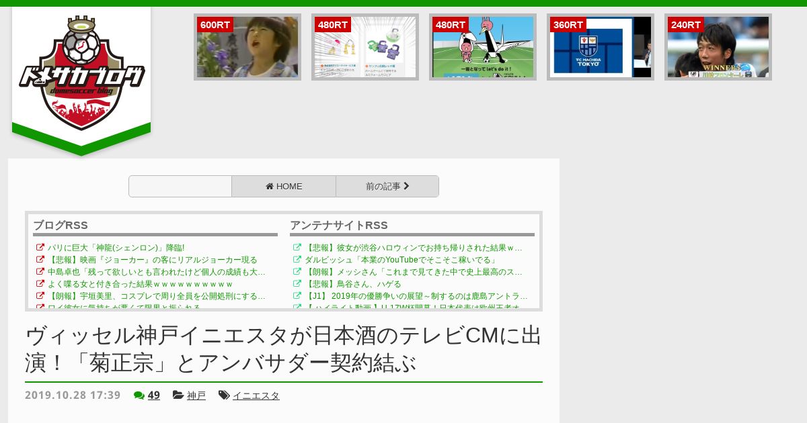Click the アンテナサイトRSS heading
The image size is (807, 423).
[339, 225]
